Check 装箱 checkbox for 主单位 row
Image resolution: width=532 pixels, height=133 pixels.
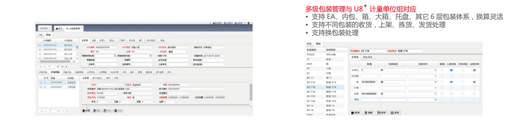pos(442,70)
